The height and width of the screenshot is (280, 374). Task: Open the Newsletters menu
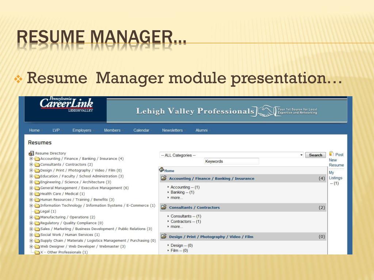pyautogui.click(x=172, y=130)
